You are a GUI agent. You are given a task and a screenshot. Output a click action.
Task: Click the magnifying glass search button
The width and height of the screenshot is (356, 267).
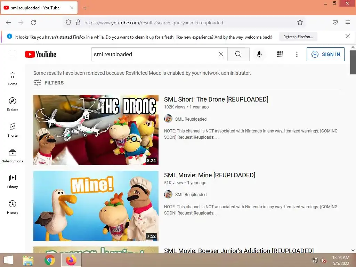click(238, 54)
